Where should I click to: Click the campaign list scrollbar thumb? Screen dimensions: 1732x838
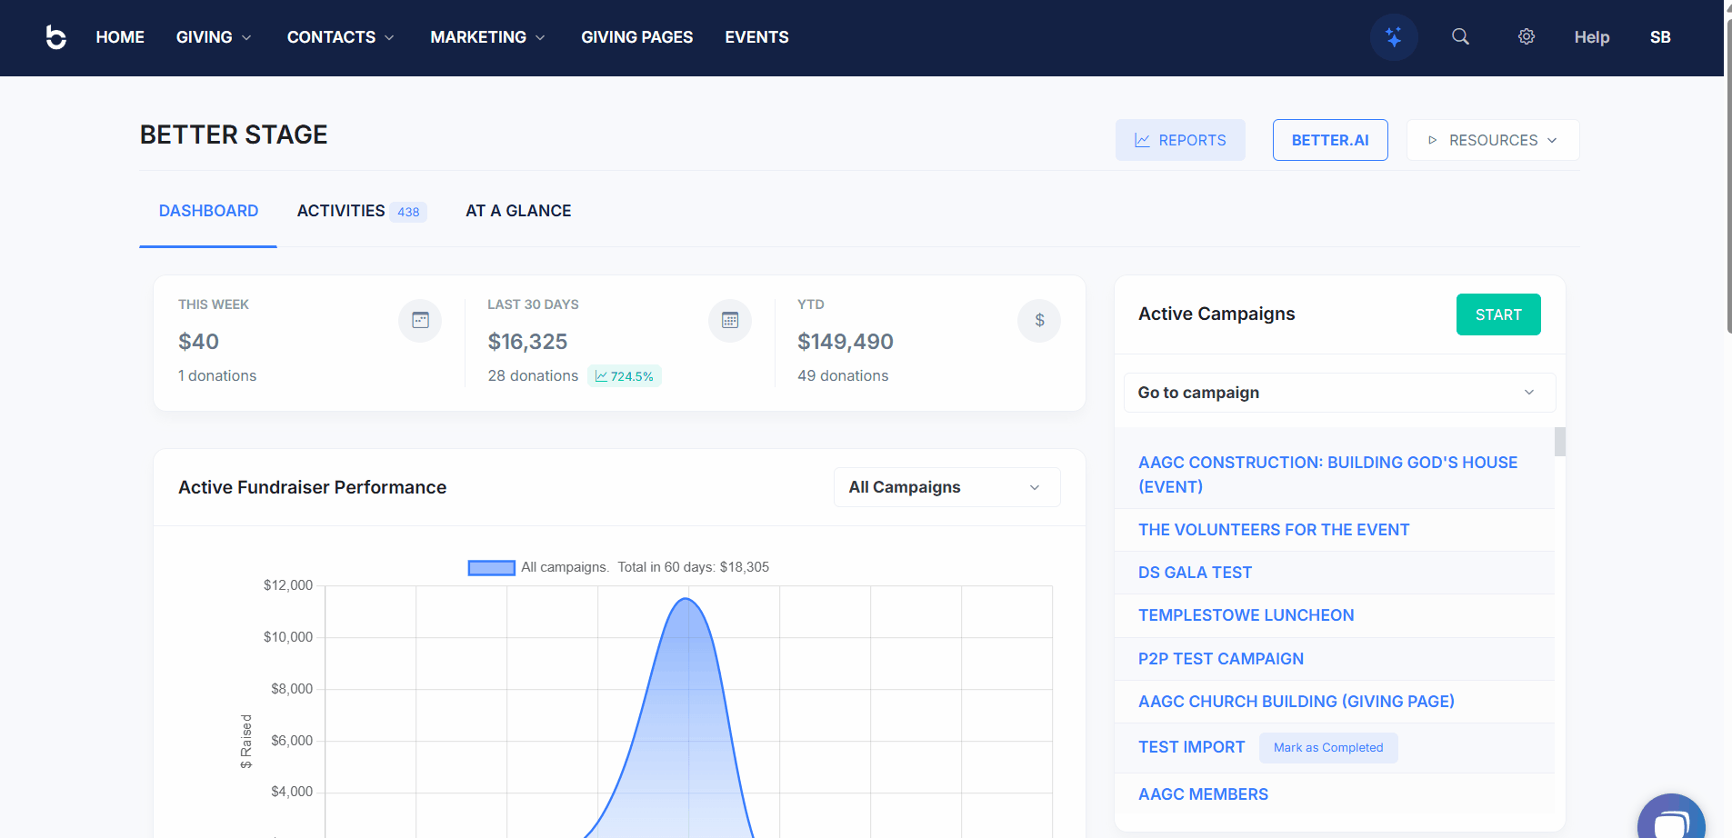click(x=1560, y=442)
